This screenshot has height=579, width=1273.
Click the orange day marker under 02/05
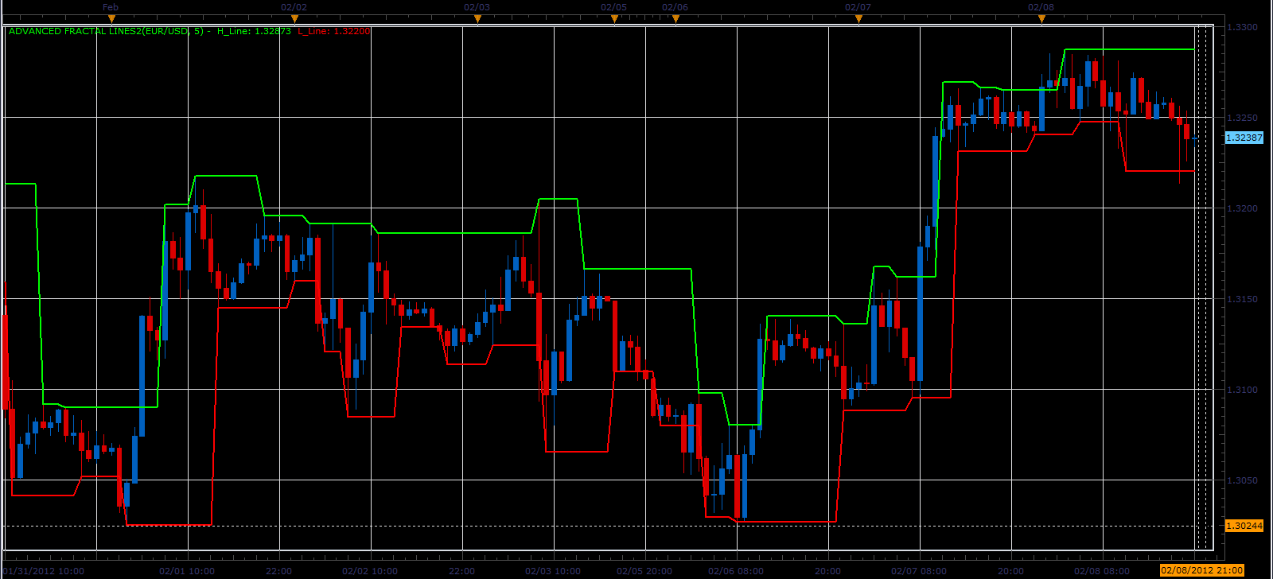(614, 18)
